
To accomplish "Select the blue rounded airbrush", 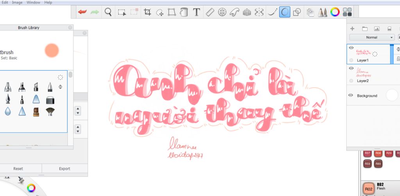I will pos(36,99).
